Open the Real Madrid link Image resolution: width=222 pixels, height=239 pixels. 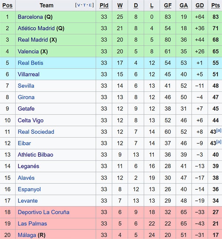[x=33, y=40]
